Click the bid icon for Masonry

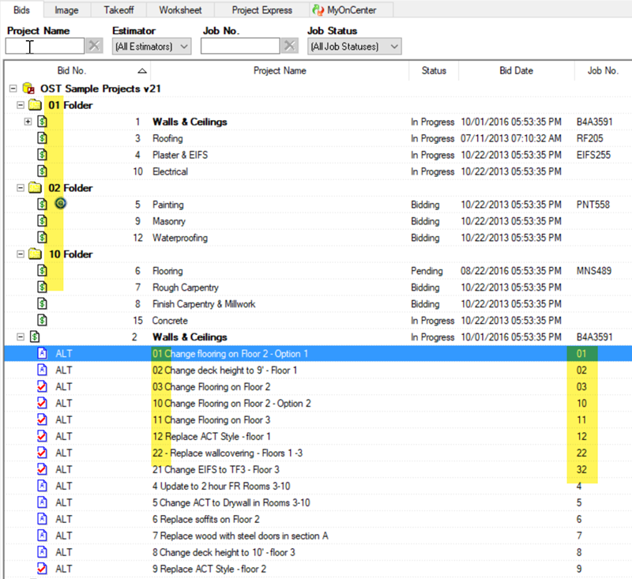click(x=43, y=221)
